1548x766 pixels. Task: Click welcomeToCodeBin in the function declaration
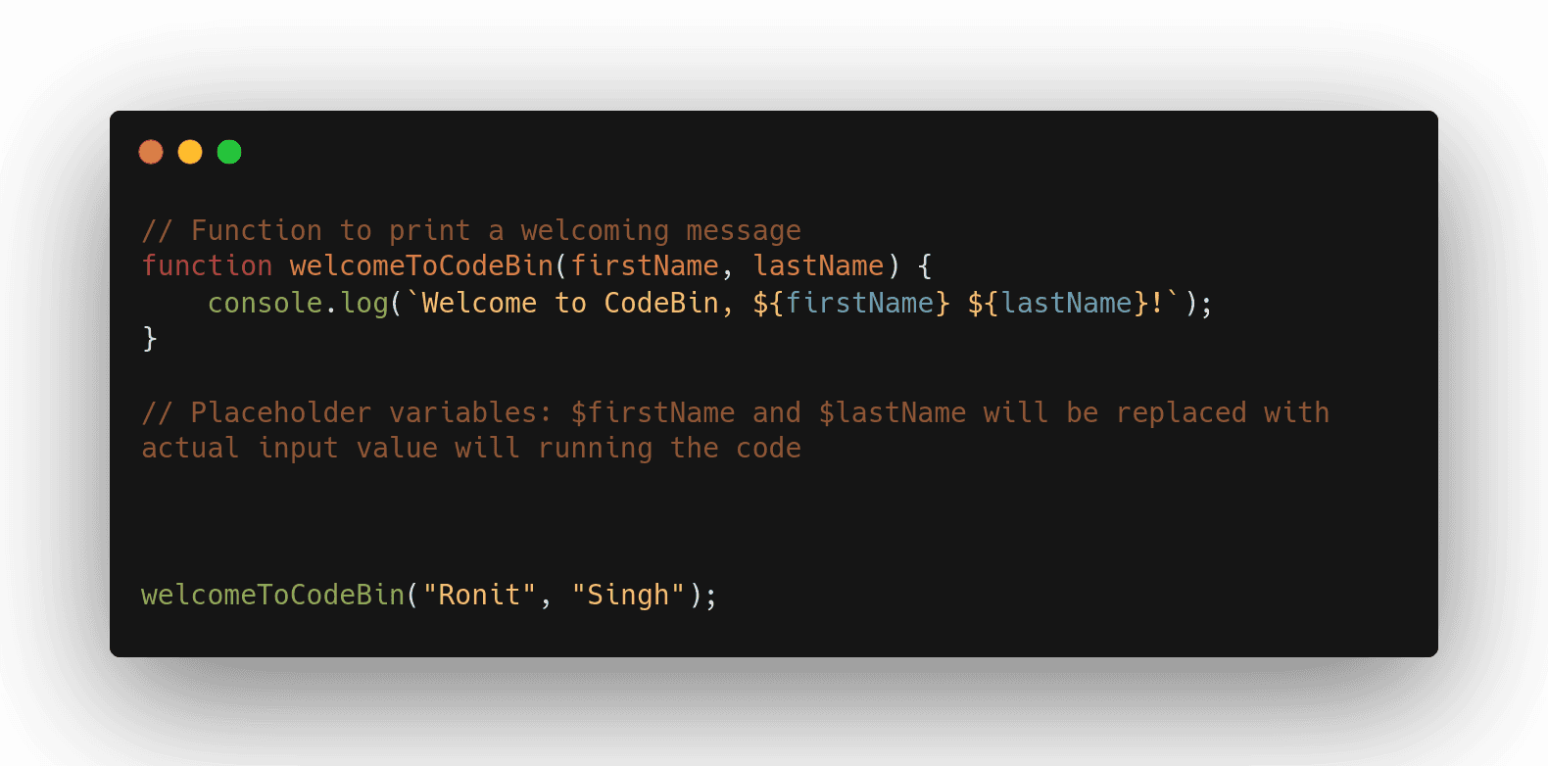click(421, 266)
